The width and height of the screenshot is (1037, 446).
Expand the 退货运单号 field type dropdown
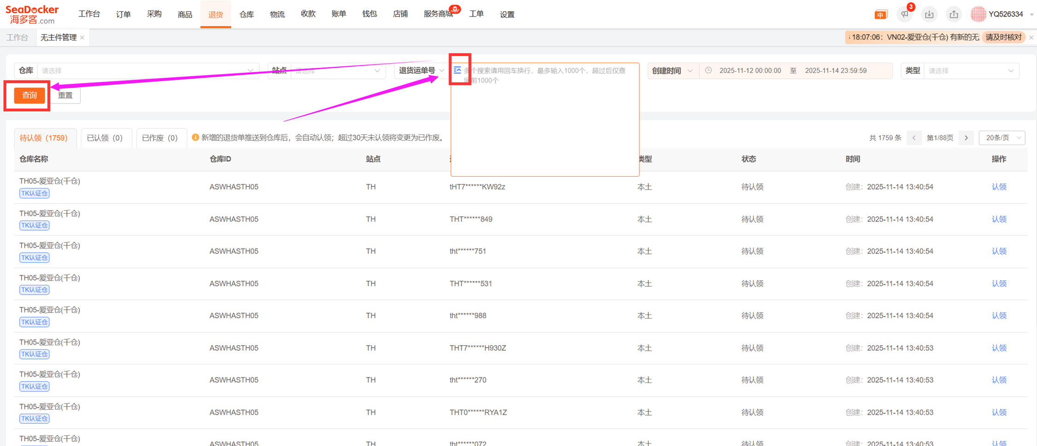pyautogui.click(x=421, y=71)
